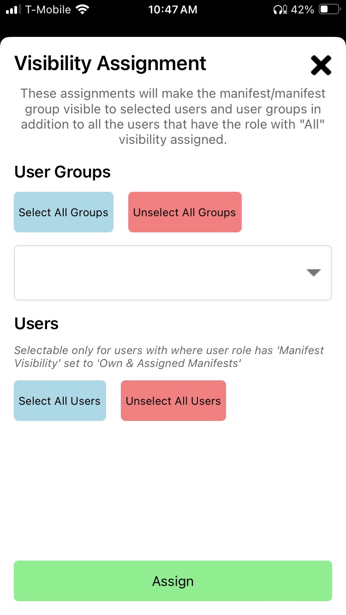Click the User Groups heading

click(x=63, y=172)
